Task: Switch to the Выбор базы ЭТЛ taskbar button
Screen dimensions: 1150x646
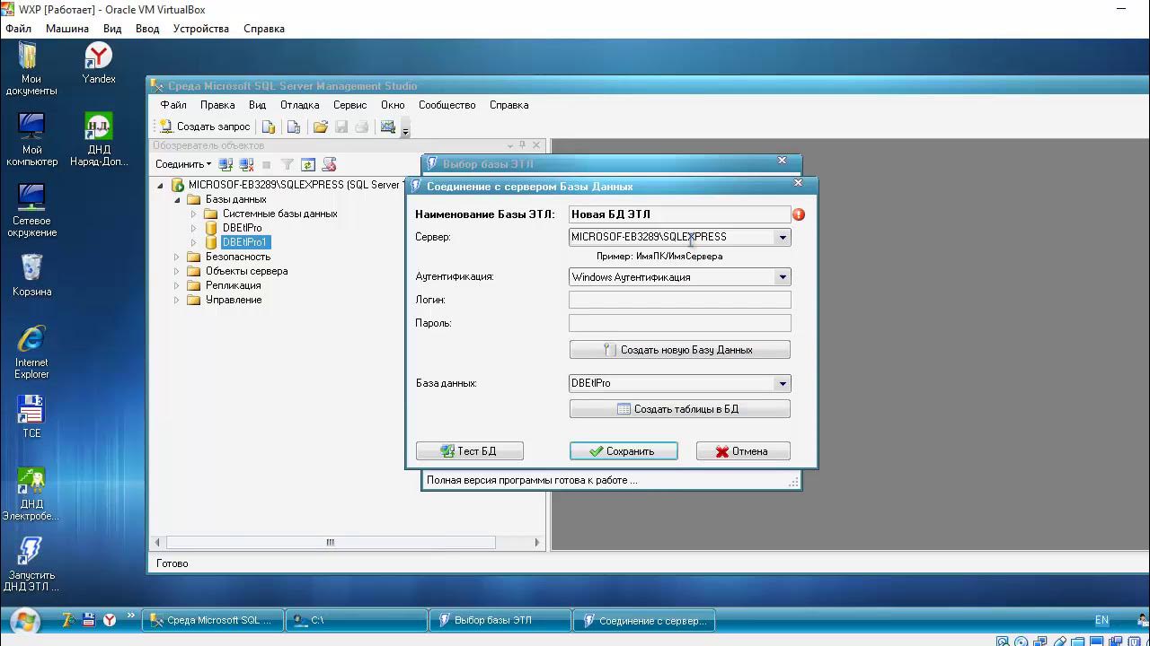Action: [x=500, y=620]
